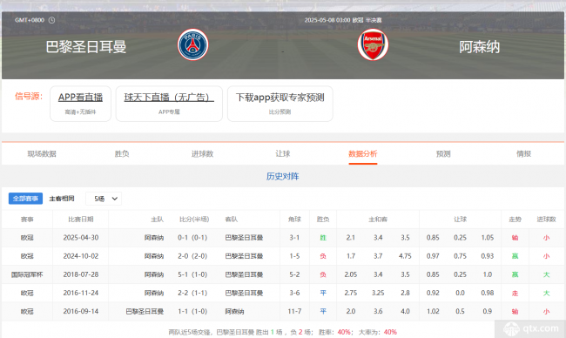Click the 巴黎圣日耳曼 team name in header
Screen dimensions: 566x338
click(x=86, y=47)
